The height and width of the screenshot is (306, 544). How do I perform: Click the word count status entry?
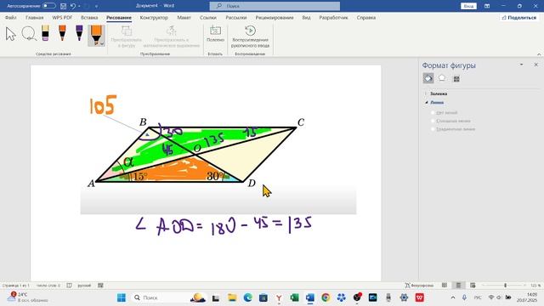48,286
